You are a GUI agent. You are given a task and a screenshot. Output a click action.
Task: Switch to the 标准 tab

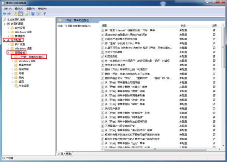[68, 154]
